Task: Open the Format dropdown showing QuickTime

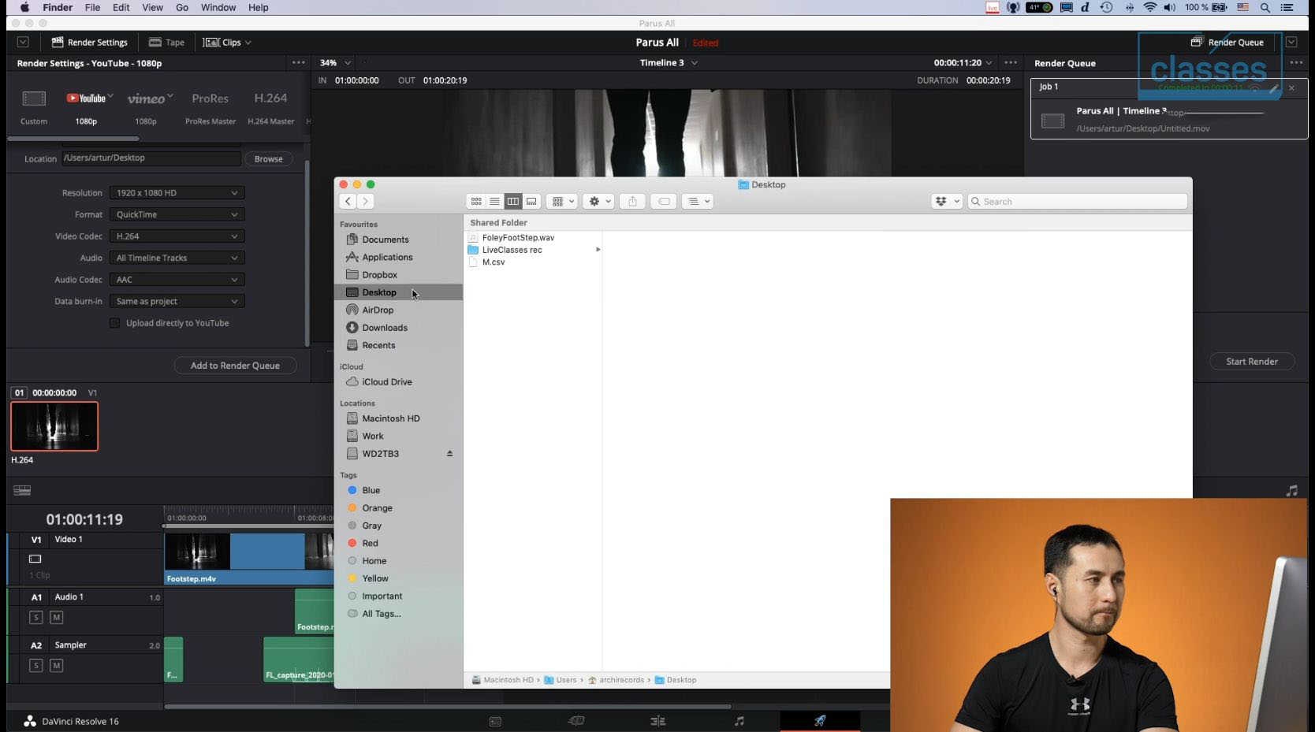Action: 177,214
